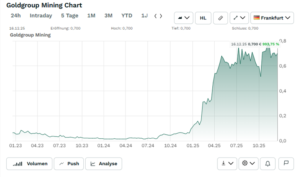Click the bell alert icon
This screenshot has height=177, width=305.
(x=267, y=163)
